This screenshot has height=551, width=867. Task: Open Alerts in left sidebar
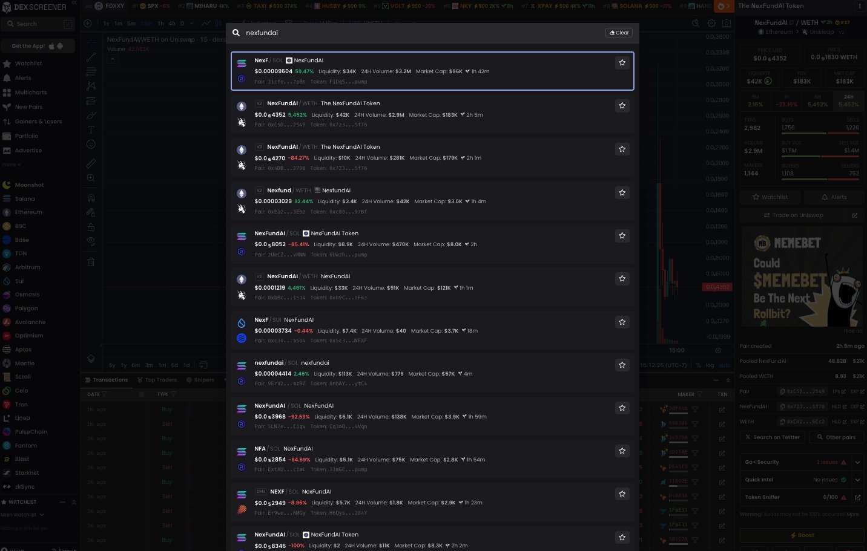pyautogui.click(x=23, y=78)
